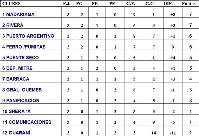This screenshot has width=199, height=136.
Task: Click the 2 RIVERA team name
Action: point(14,25)
